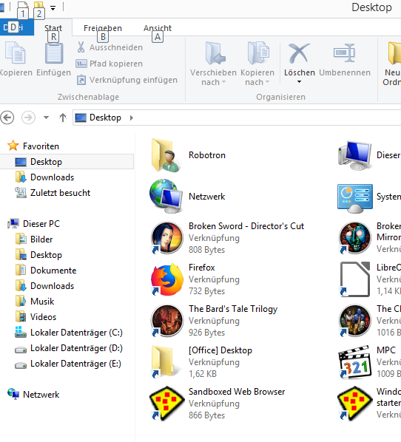This screenshot has width=401, height=442.
Task: Switch to the Freigeben ribbon tab
Action: [x=103, y=28]
